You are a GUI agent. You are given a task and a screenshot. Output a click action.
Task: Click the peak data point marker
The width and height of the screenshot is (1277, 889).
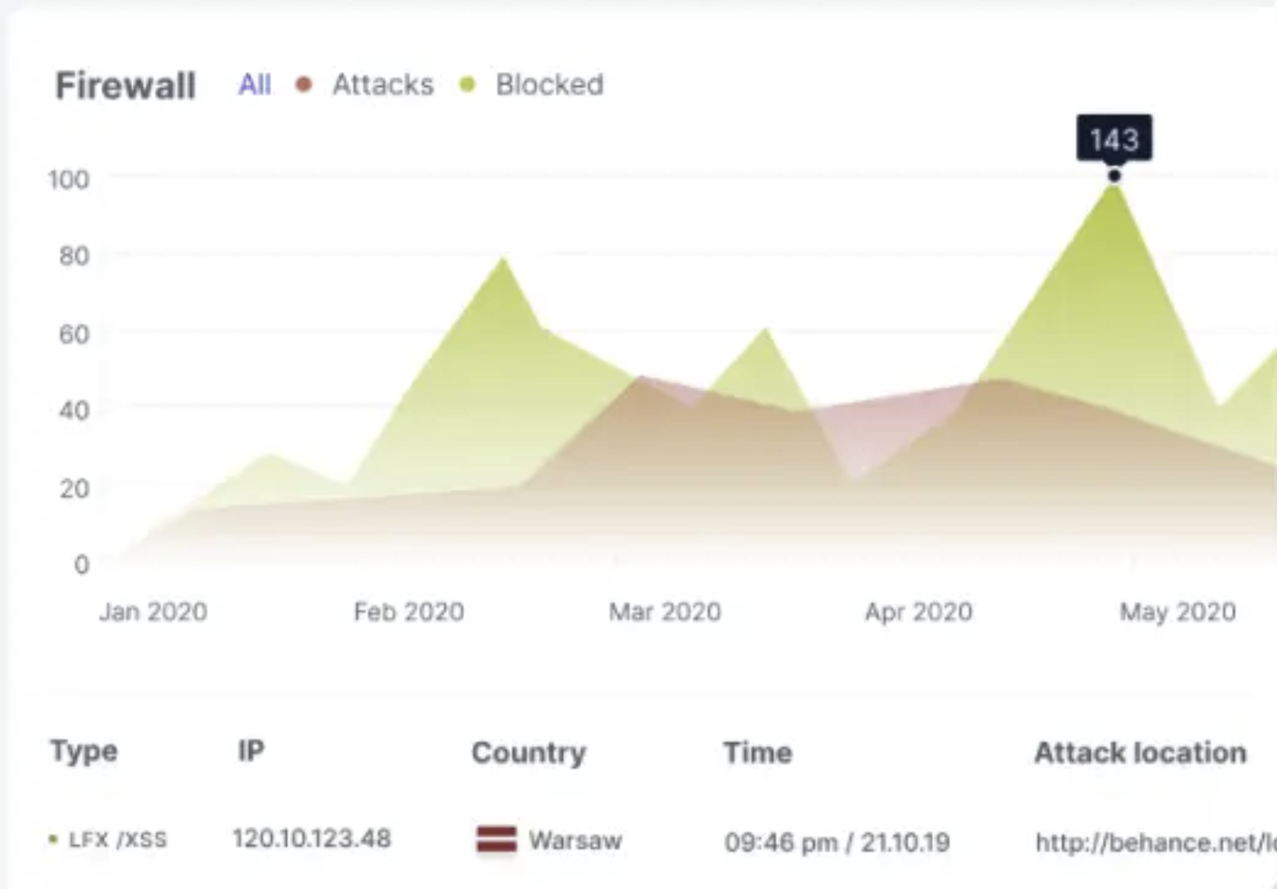click(1114, 176)
